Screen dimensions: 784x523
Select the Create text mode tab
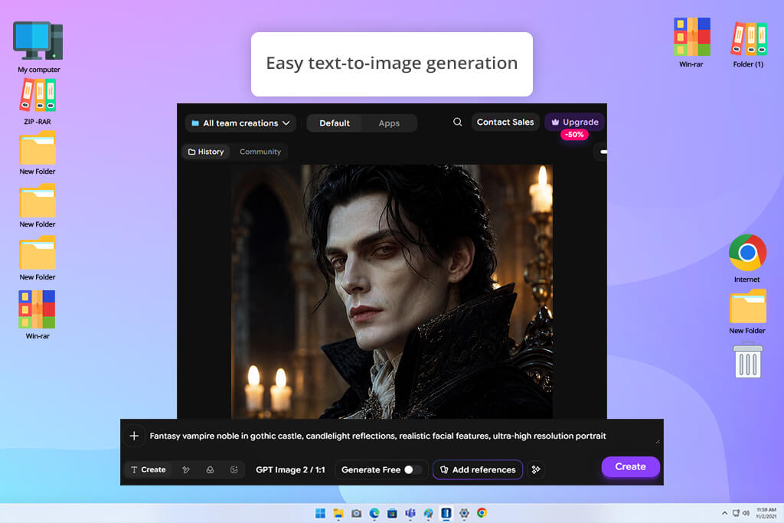point(148,469)
